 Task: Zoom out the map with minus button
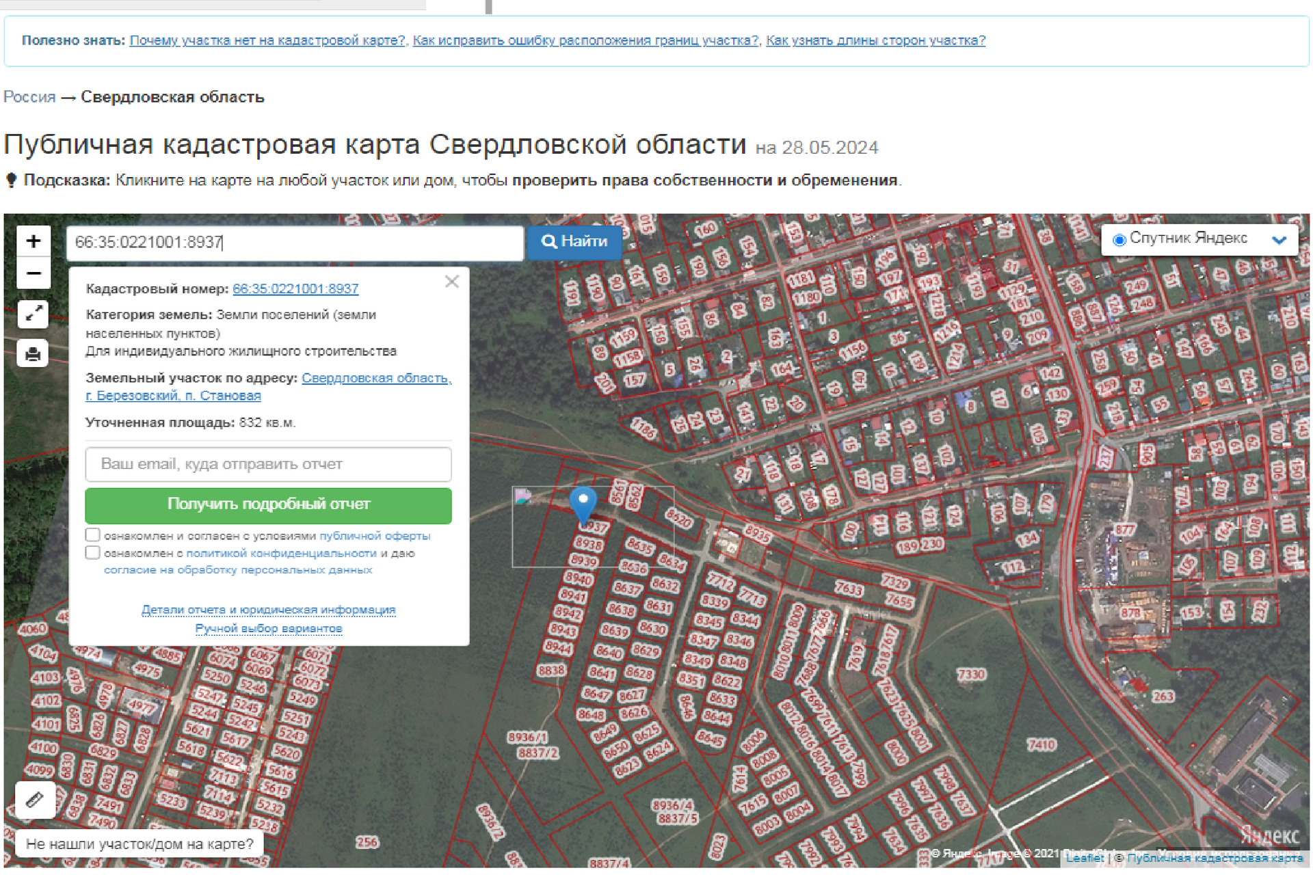[34, 273]
